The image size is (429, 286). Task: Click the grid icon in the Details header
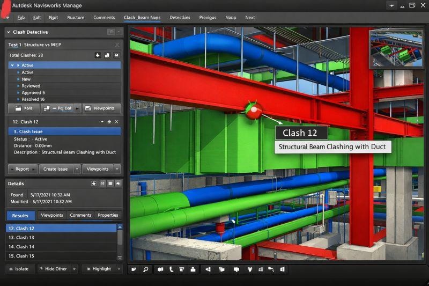tap(102, 184)
